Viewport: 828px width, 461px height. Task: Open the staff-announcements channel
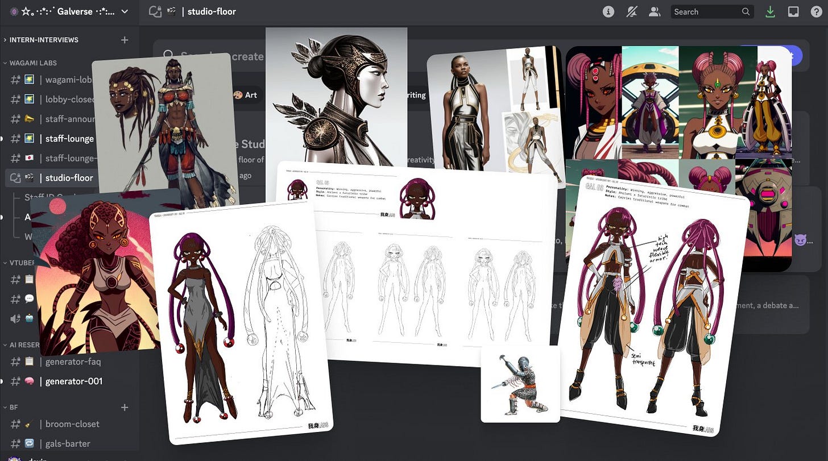coord(69,119)
